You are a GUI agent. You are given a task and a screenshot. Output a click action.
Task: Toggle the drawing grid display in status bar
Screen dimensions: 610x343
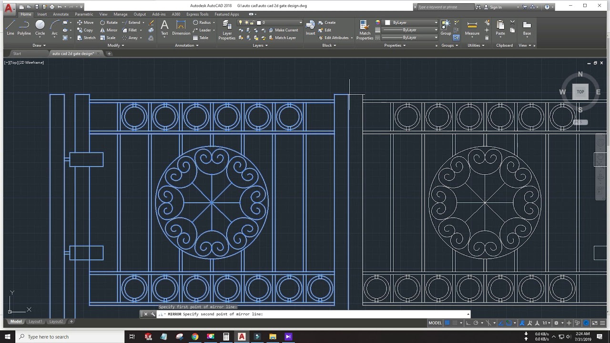click(447, 323)
